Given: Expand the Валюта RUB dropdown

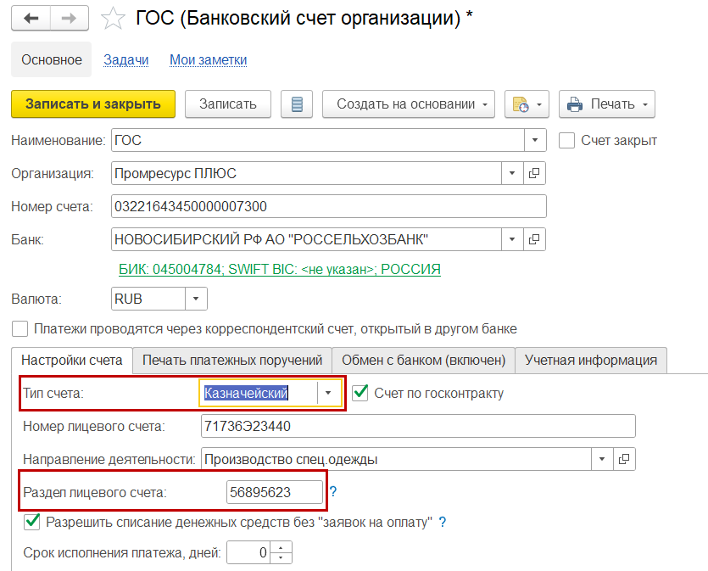Looking at the screenshot, I should click(x=196, y=299).
